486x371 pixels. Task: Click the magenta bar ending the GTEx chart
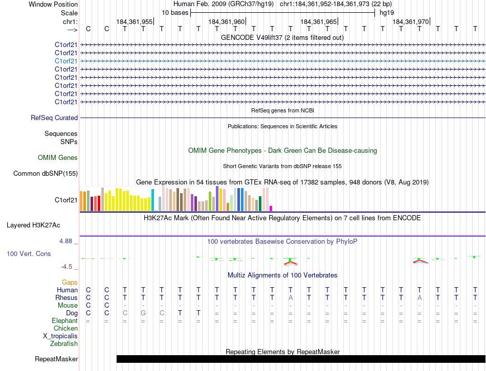tap(271, 208)
